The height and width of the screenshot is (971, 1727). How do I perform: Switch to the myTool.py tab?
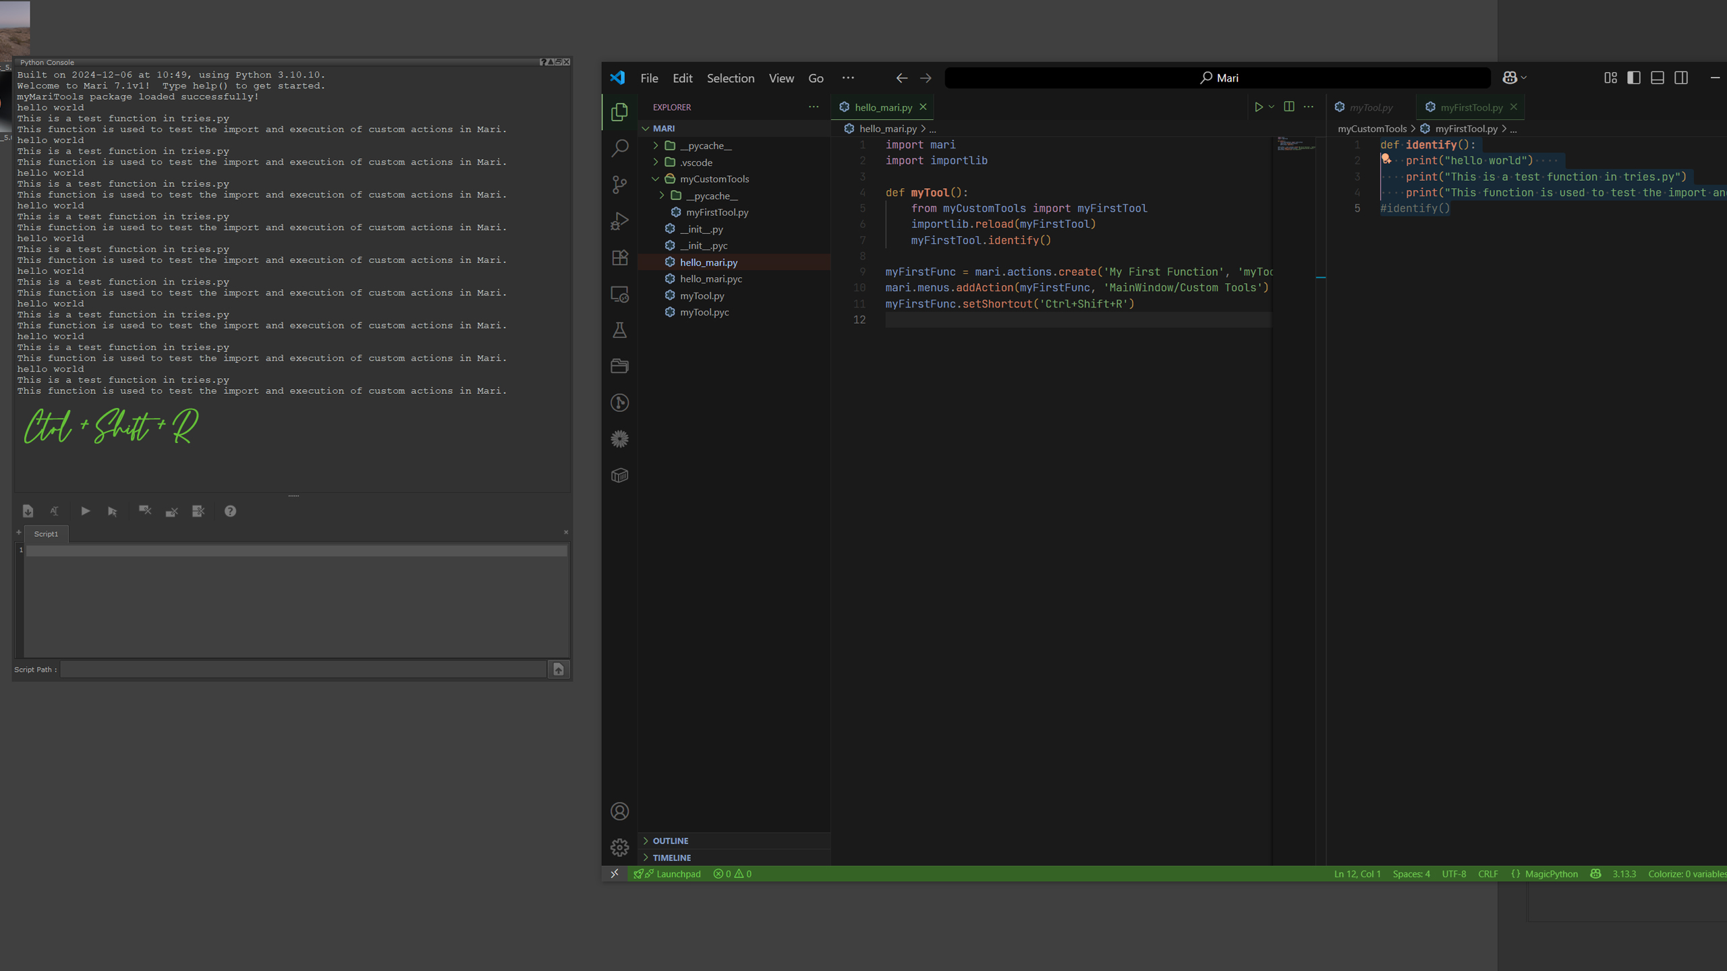click(x=1370, y=107)
